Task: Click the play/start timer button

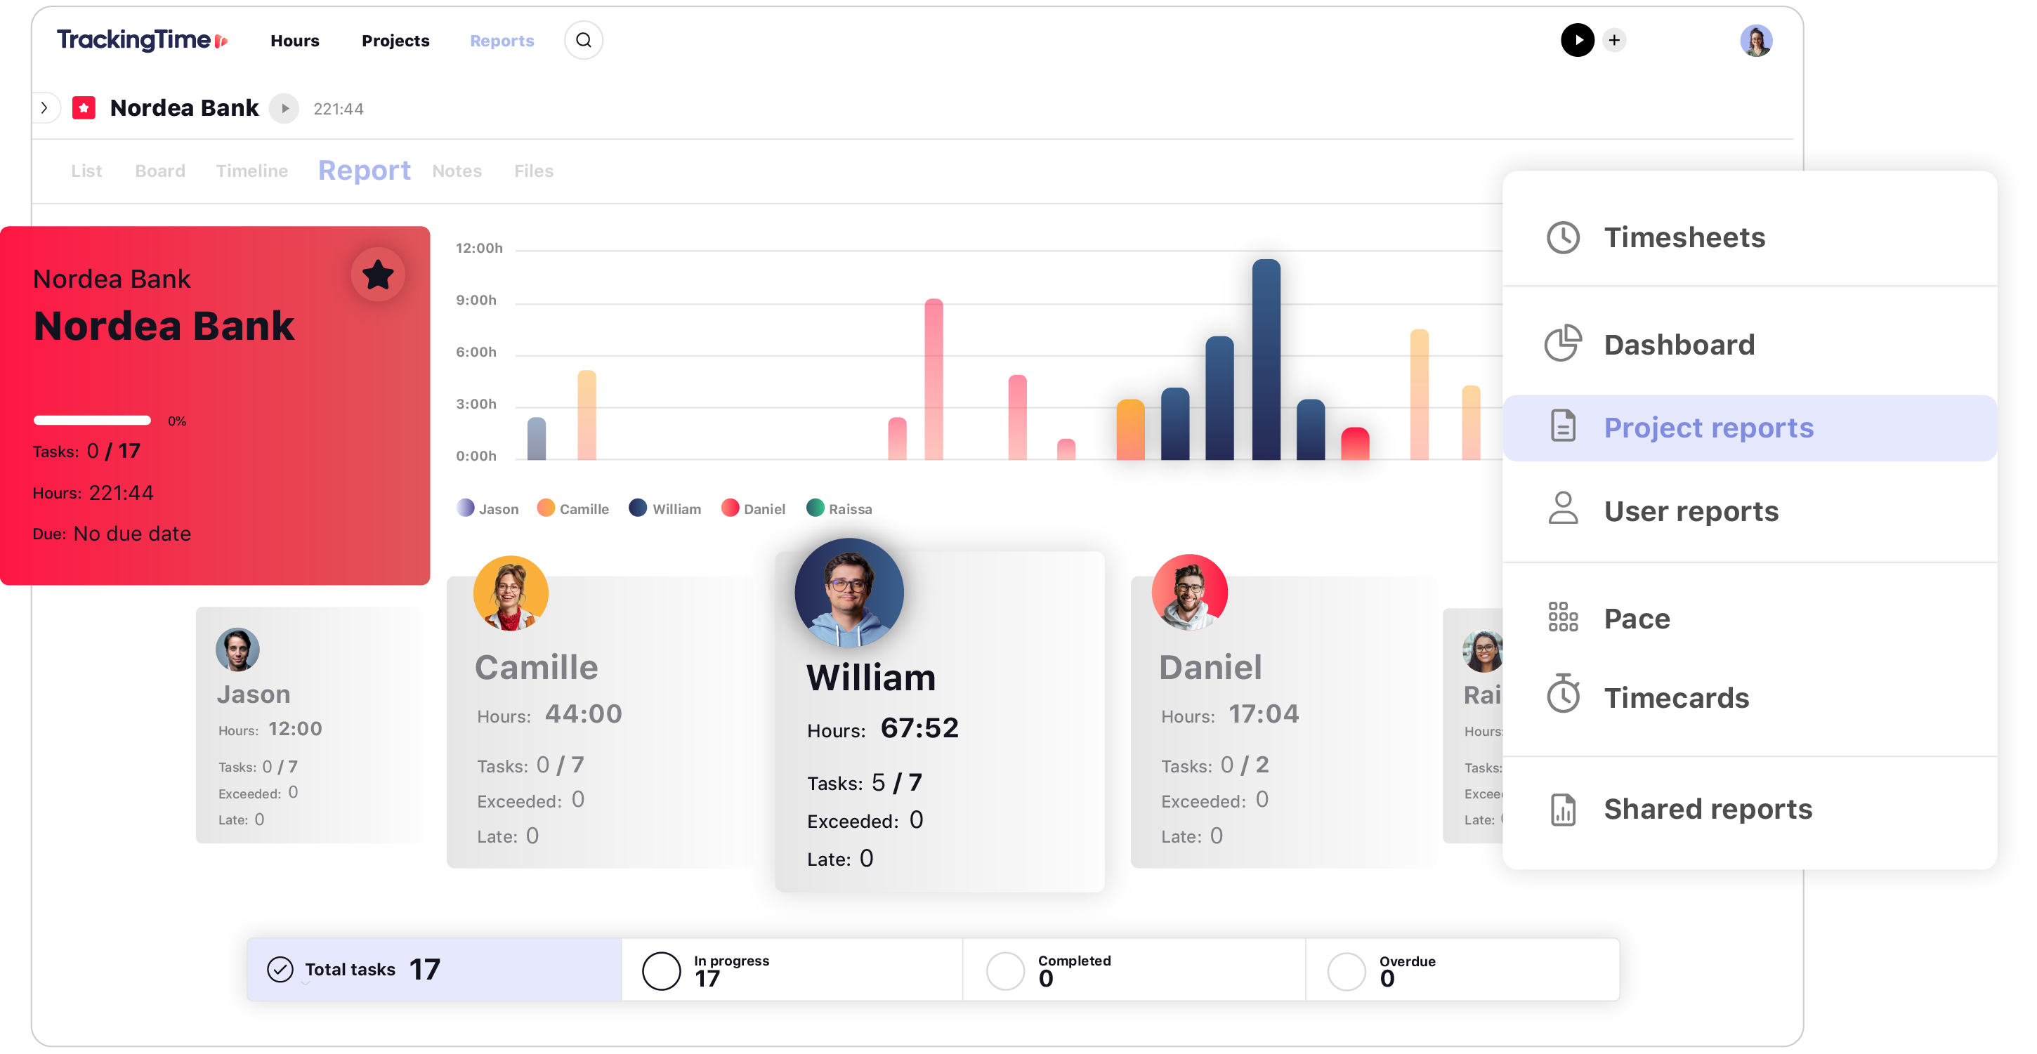Action: (x=1578, y=40)
